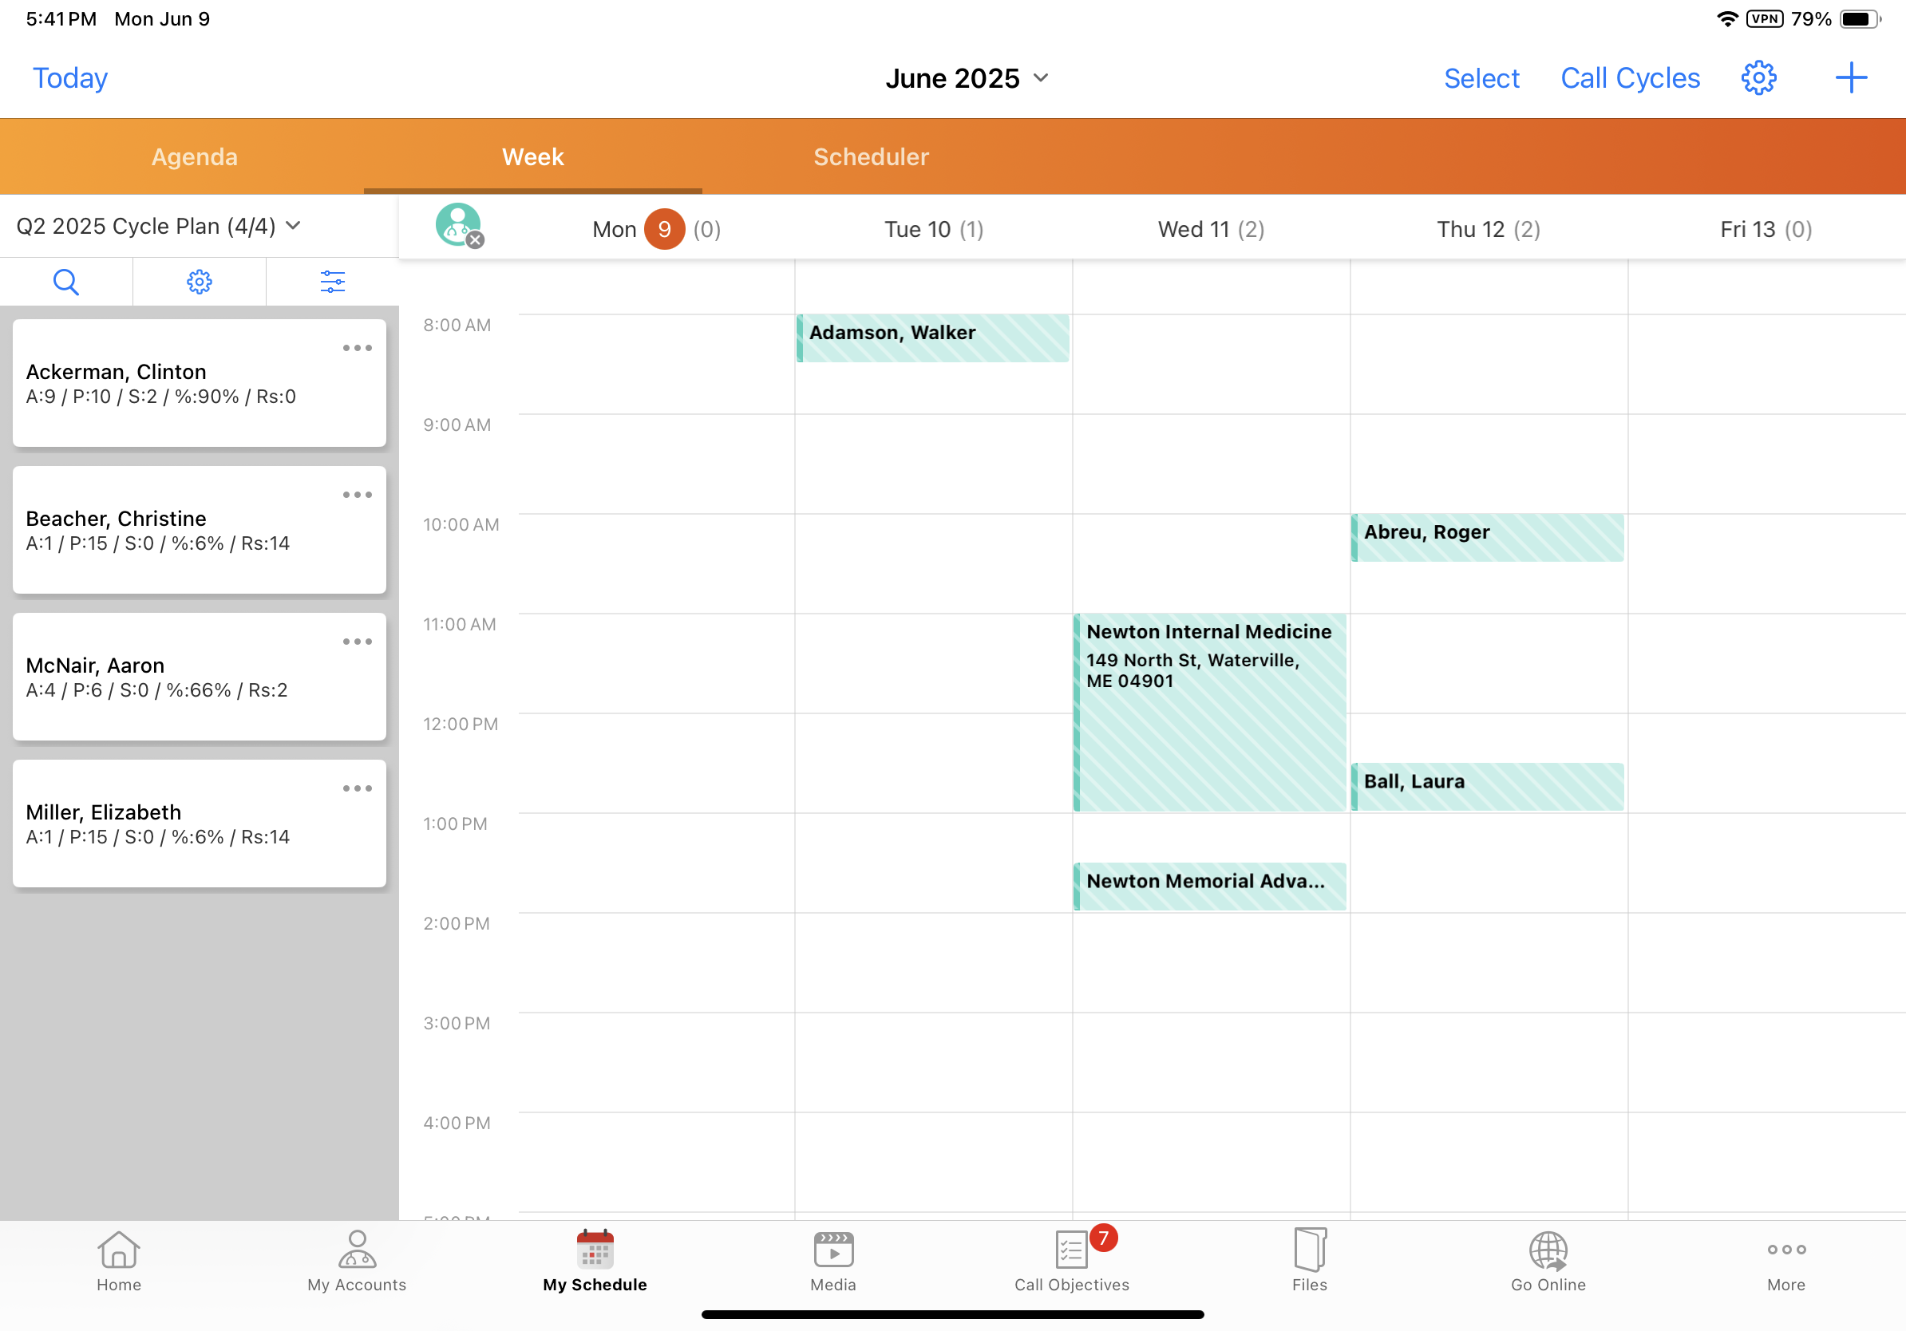Open the Media tab icon
Viewport: 1906px width, 1331px height.
(x=832, y=1260)
